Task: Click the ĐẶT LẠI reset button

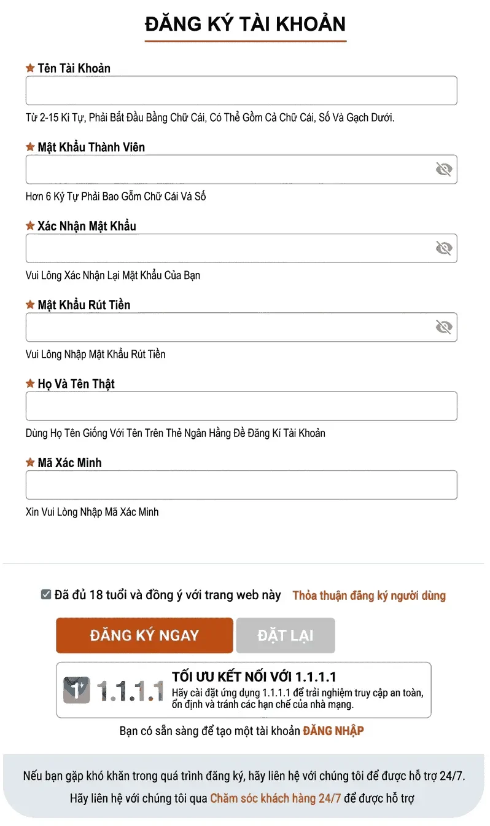Action: (x=286, y=635)
